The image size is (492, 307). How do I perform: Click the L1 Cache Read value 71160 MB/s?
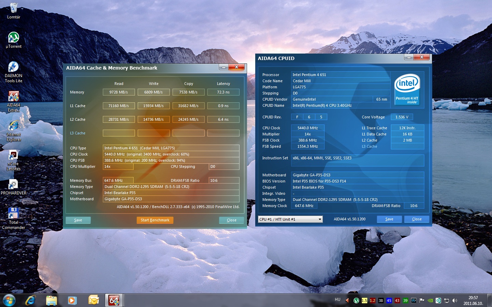[x=119, y=106]
